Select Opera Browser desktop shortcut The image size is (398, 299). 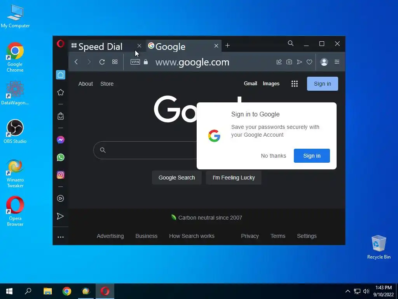[15, 211]
